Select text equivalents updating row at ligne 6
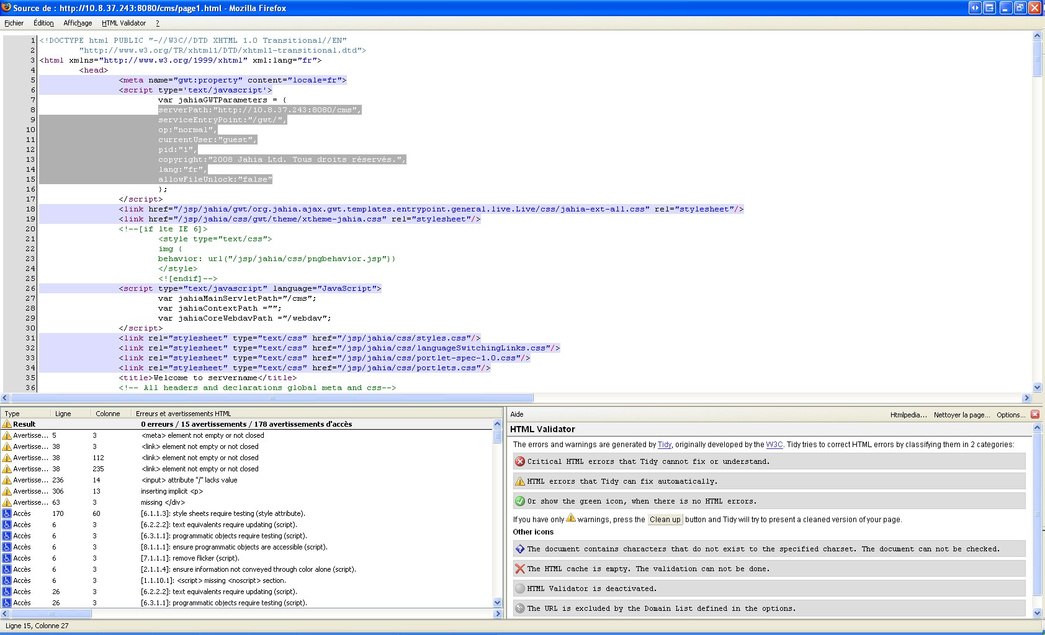The height and width of the screenshot is (635, 1045). click(x=246, y=525)
